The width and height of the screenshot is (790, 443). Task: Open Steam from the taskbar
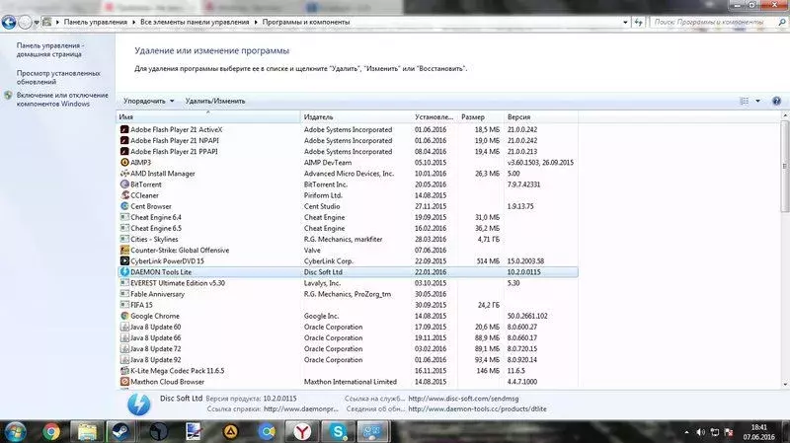pos(120,431)
